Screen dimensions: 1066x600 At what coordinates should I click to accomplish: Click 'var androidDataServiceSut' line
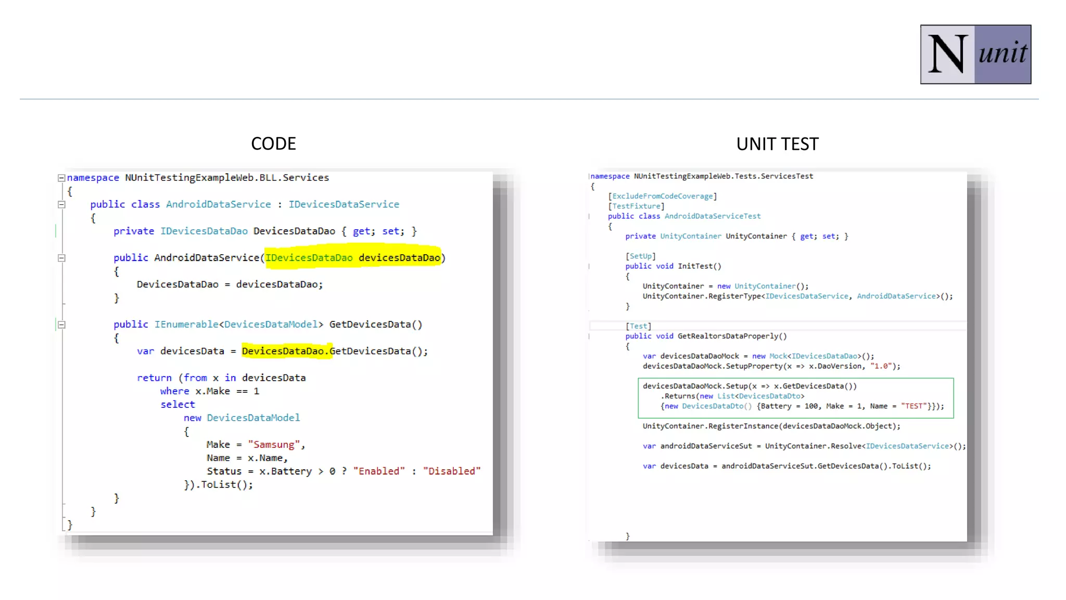tap(804, 446)
